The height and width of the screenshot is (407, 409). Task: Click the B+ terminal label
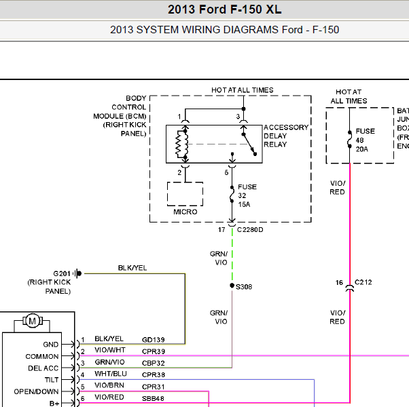[54, 404]
